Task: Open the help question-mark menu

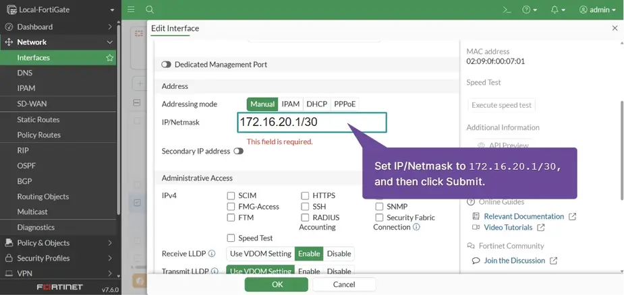Action: click(530, 10)
